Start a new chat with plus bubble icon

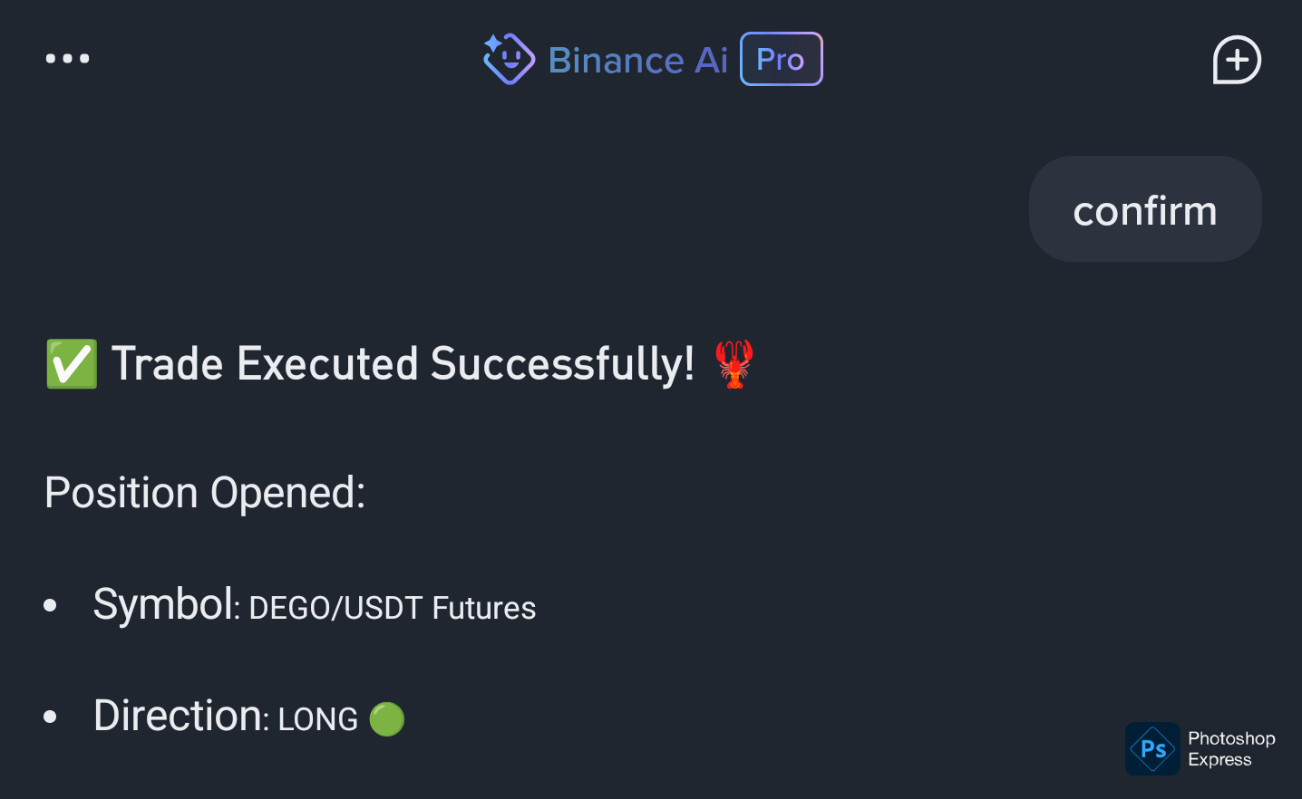(x=1237, y=60)
